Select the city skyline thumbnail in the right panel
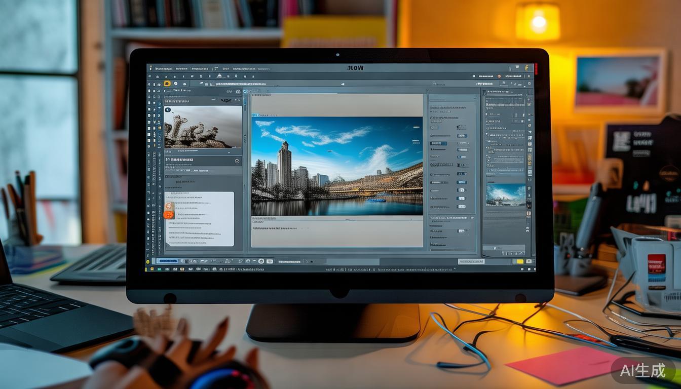 [x=506, y=195]
